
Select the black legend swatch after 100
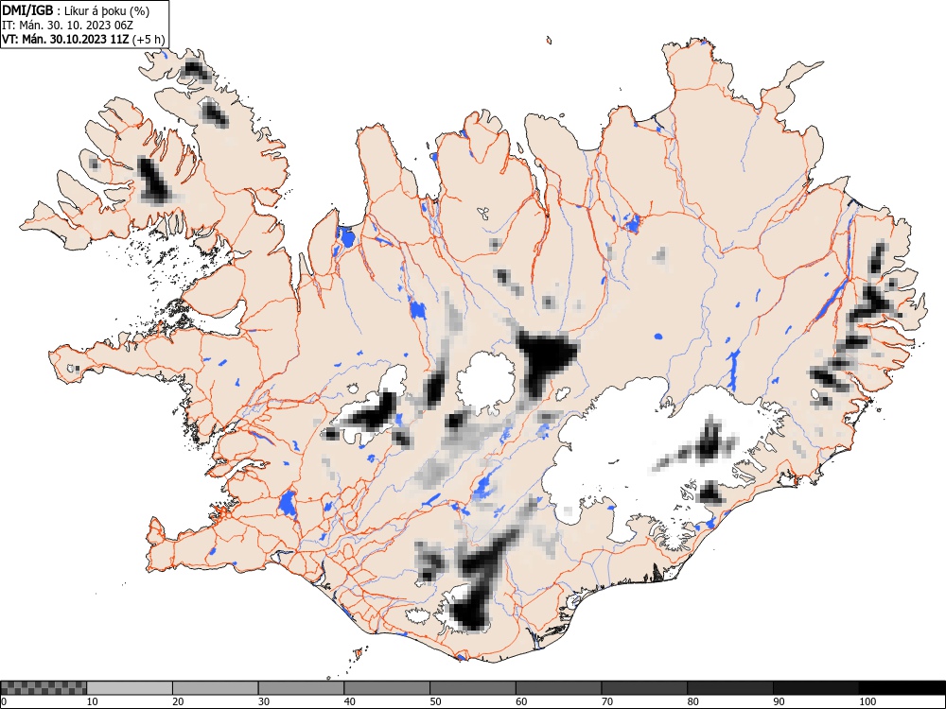902,688
